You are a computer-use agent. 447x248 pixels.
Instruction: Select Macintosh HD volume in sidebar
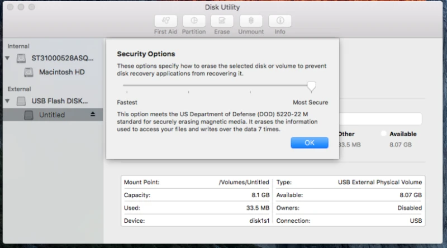[x=61, y=73]
